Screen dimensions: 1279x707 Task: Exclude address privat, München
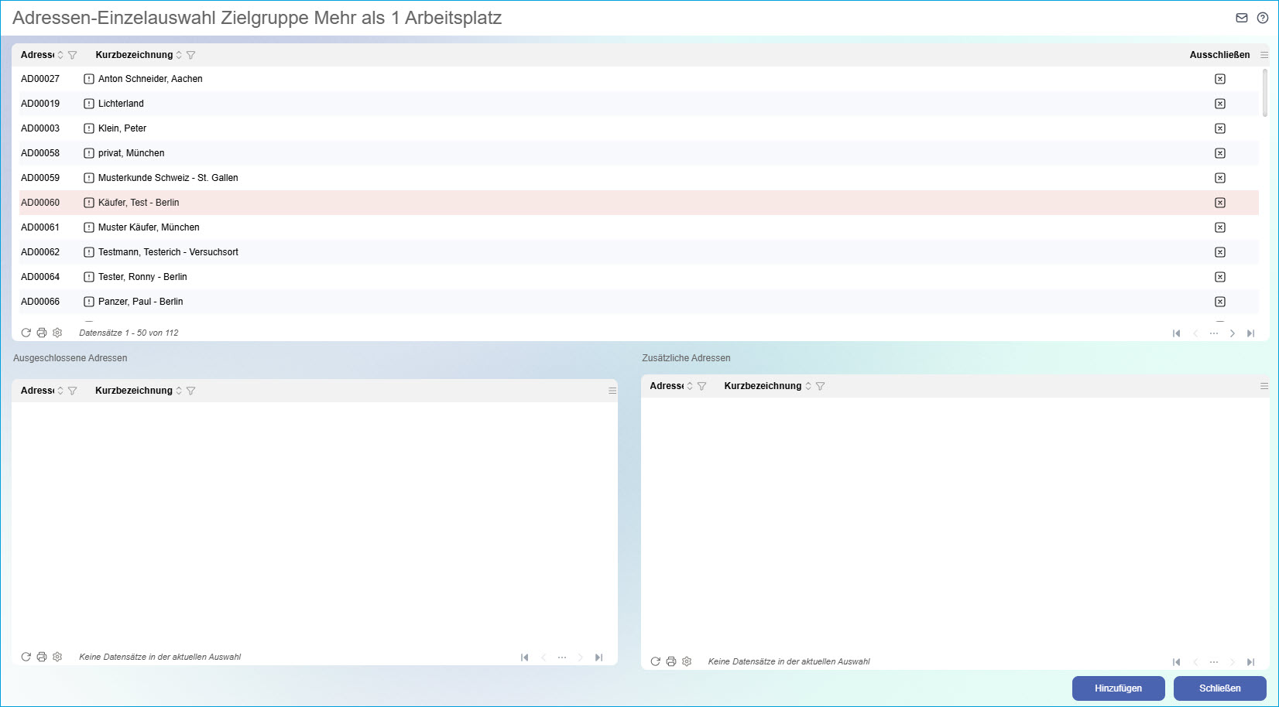pos(1220,153)
